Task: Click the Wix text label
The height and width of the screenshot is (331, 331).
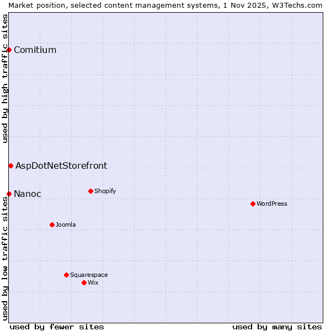Action: click(x=93, y=282)
